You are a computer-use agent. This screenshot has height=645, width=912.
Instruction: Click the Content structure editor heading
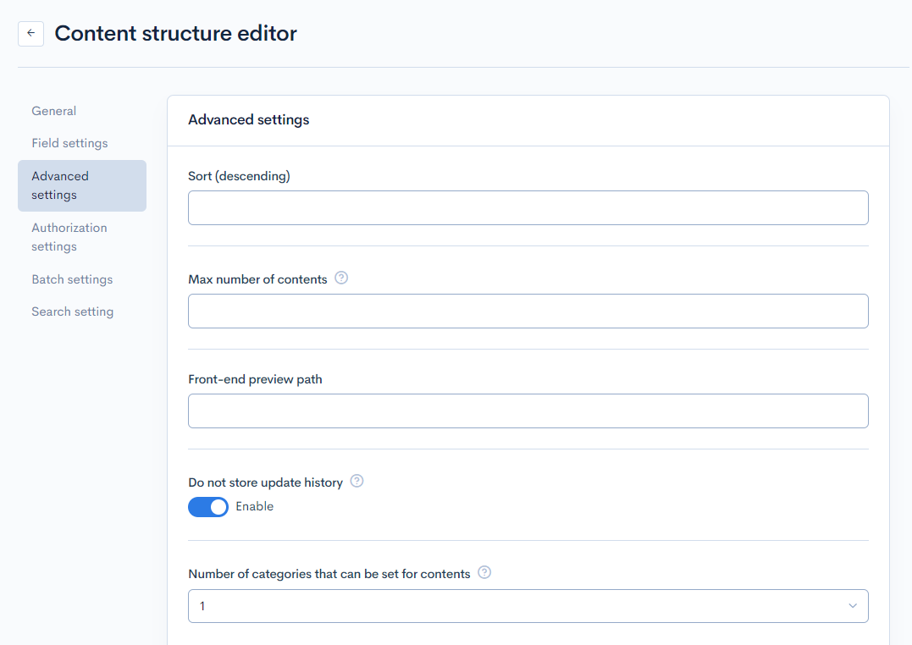(175, 33)
